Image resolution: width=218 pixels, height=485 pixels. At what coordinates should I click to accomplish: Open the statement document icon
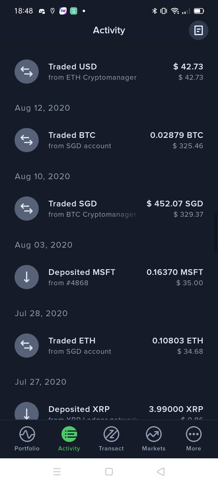[198, 30]
